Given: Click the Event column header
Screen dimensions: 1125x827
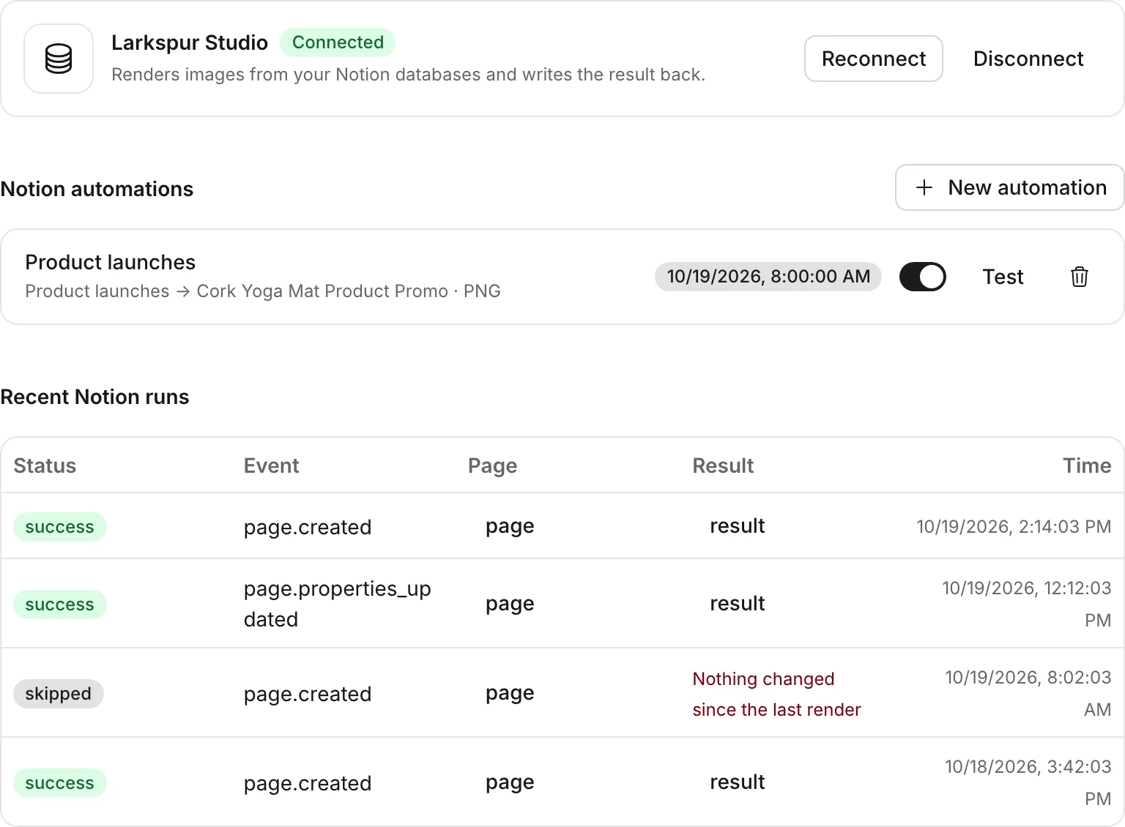Looking at the screenshot, I should pyautogui.click(x=271, y=465).
